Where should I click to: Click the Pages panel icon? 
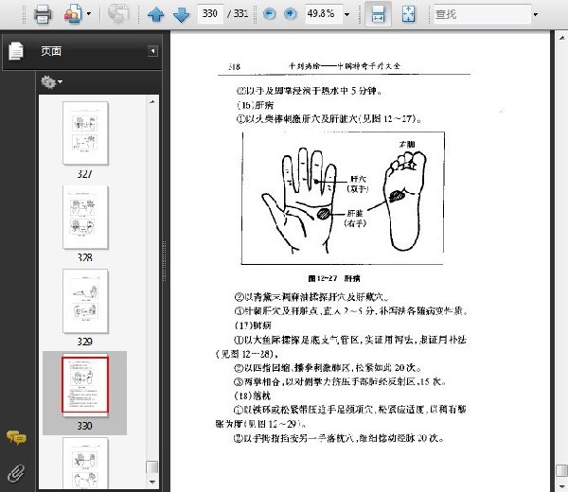(x=16, y=51)
